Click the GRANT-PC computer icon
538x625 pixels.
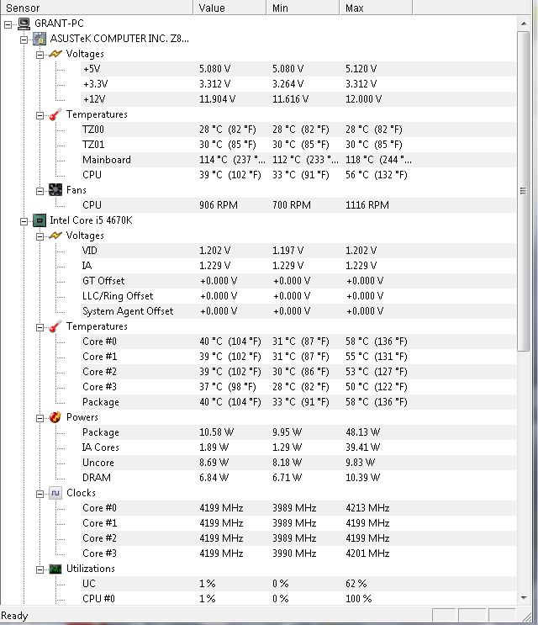point(24,24)
